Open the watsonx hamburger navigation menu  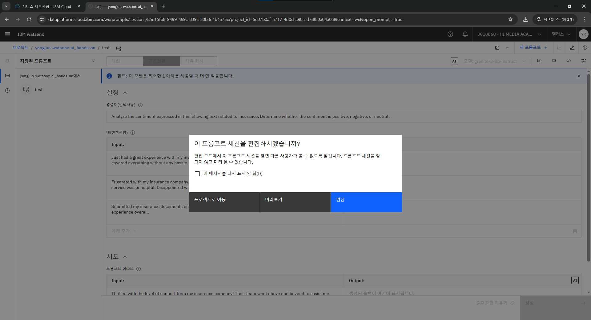point(7,34)
